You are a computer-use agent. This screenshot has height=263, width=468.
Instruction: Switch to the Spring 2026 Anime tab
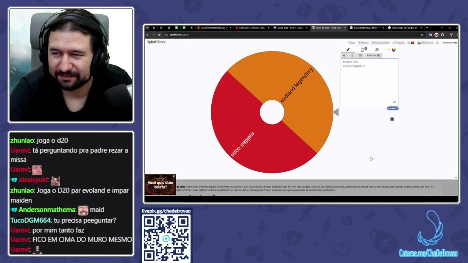[290, 28]
